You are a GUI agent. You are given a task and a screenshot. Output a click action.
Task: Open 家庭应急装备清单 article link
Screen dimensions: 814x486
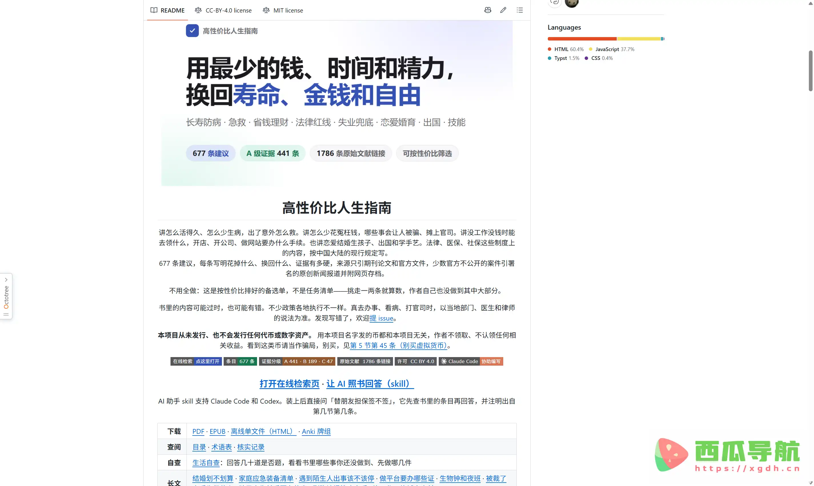click(266, 479)
